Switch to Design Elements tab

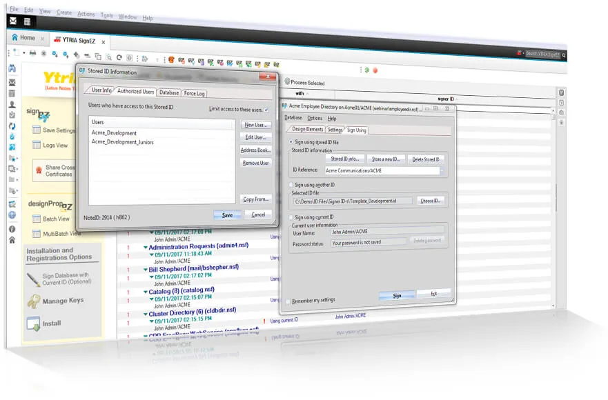point(307,129)
